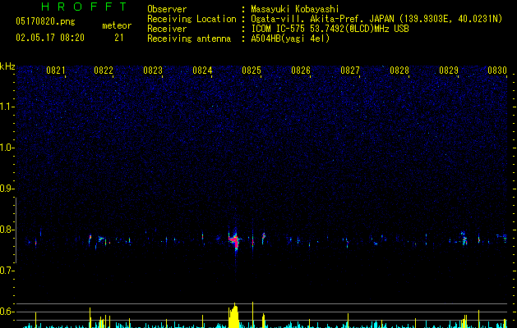
Task: Click the 0827 time marker
Action: pyautogui.click(x=350, y=71)
